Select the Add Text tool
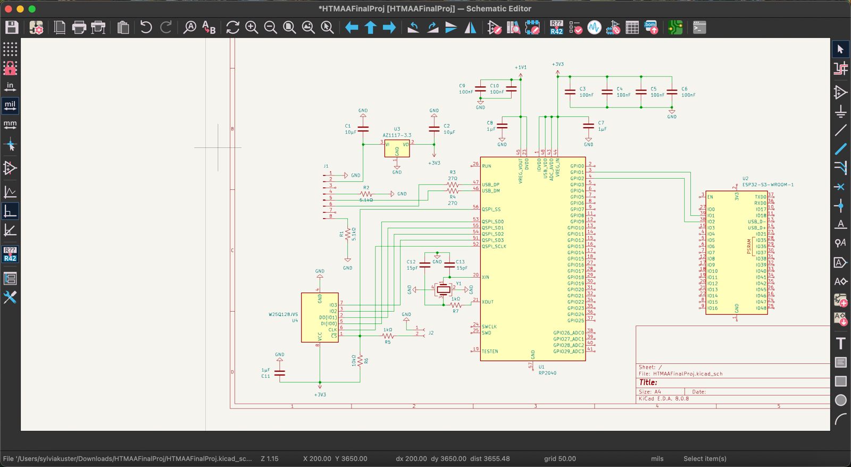Viewport: 851px width, 467px height. point(840,343)
